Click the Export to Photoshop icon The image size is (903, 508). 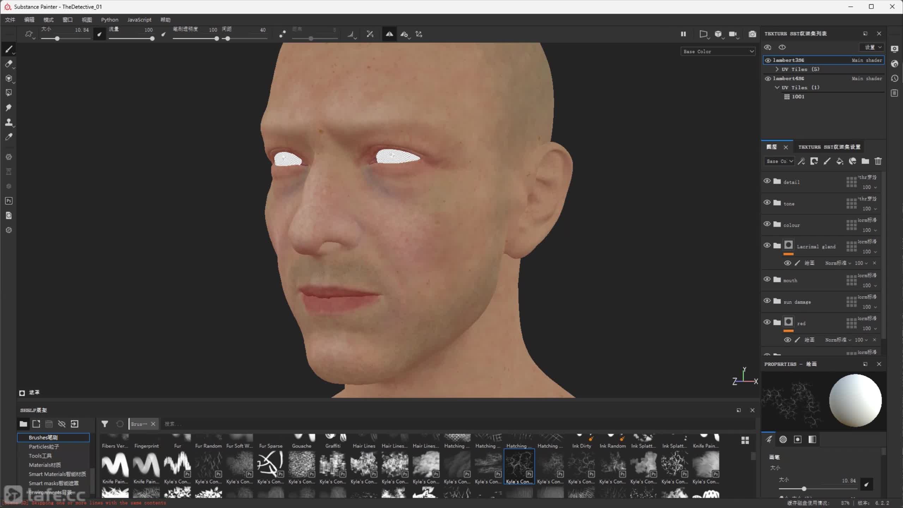(9, 201)
